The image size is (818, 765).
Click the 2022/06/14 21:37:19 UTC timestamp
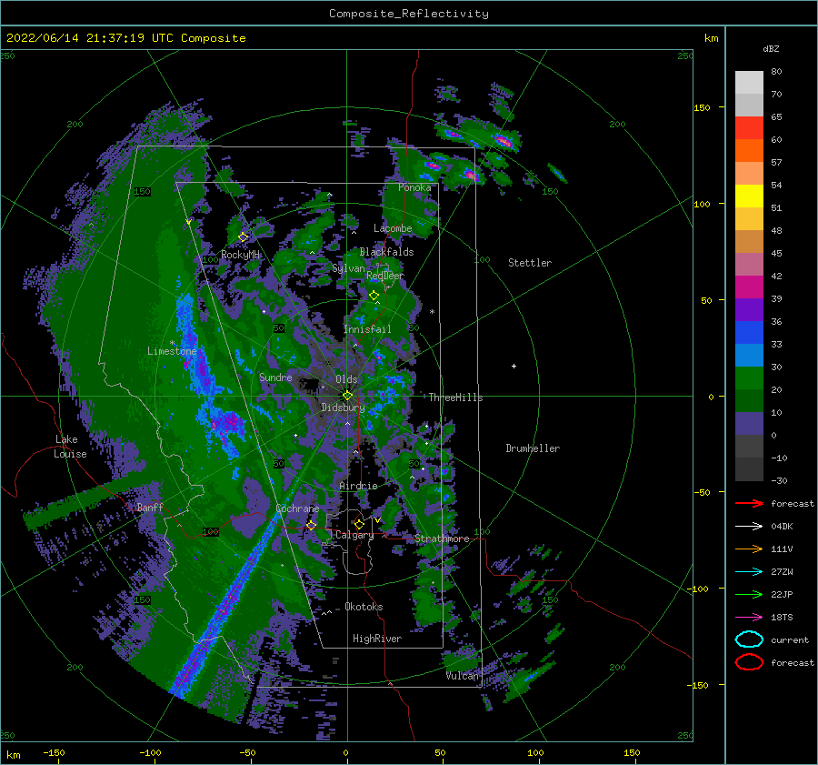(x=90, y=38)
